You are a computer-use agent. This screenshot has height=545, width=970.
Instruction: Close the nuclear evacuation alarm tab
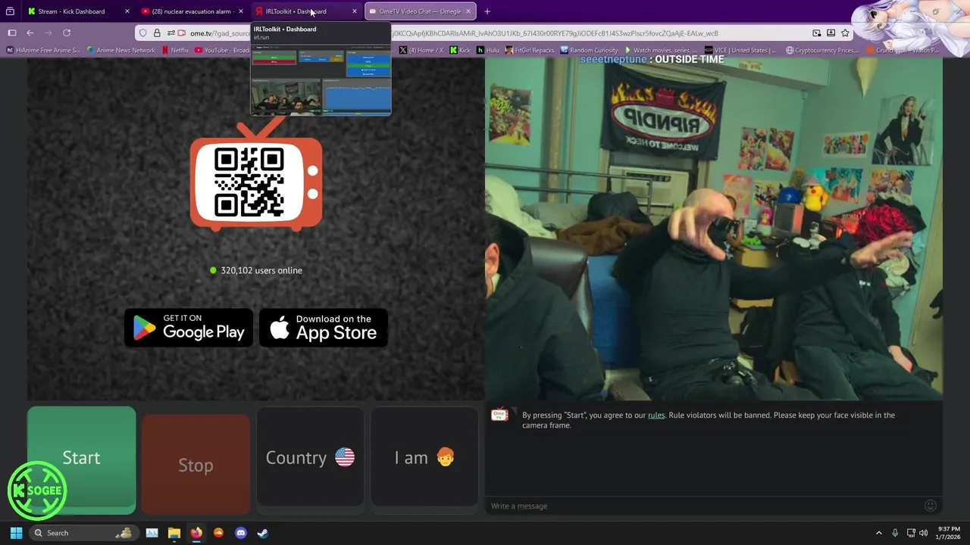point(240,11)
